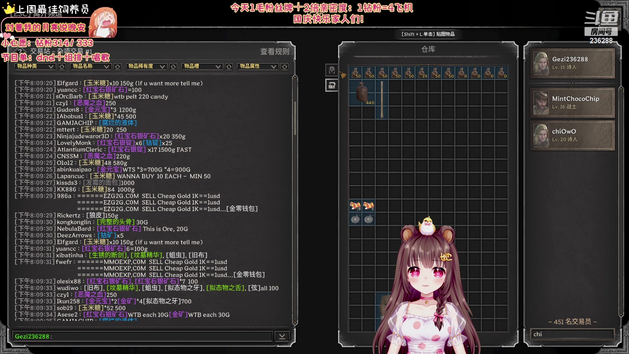Open the 拟态物之舌 link from wudiwo

[x=225, y=288]
